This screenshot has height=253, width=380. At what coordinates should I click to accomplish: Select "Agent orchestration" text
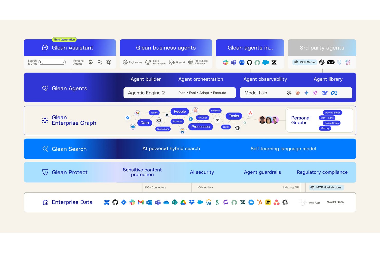[201, 79]
